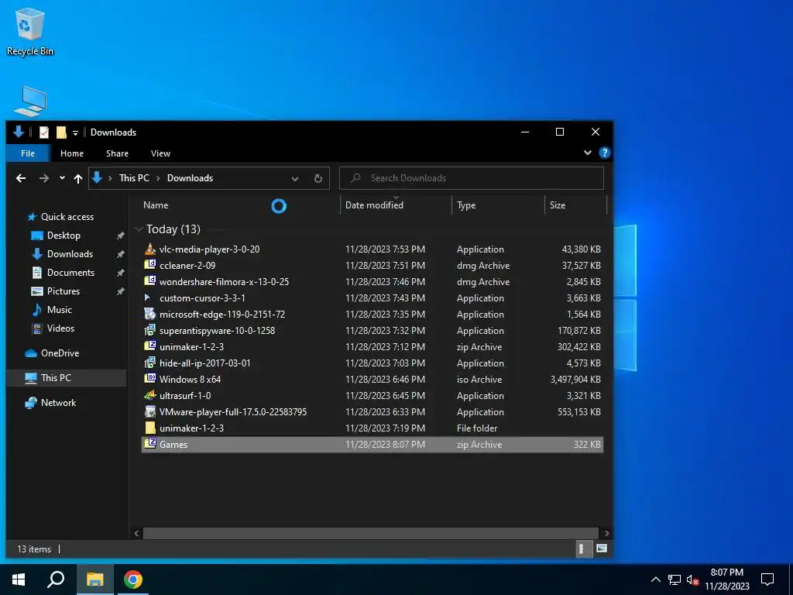Open the Action Center notifications icon
Viewport: 793px width, 595px height.
click(x=767, y=580)
